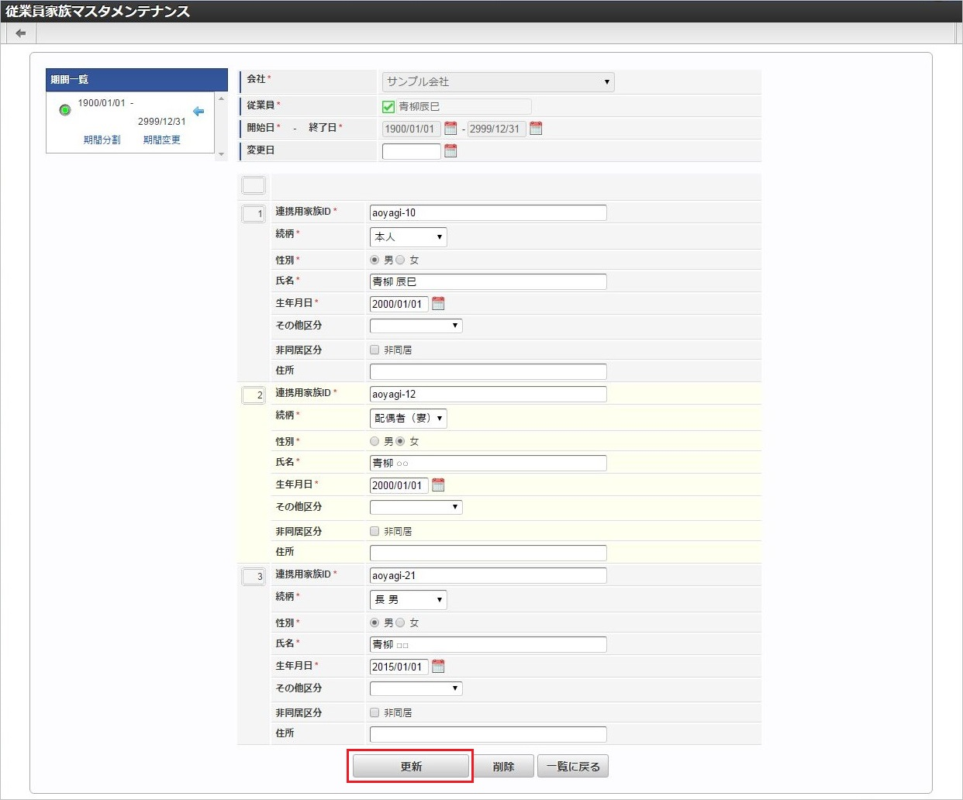Open その他区分 dropdown for member 3
The image size is (963, 800).
[416, 688]
